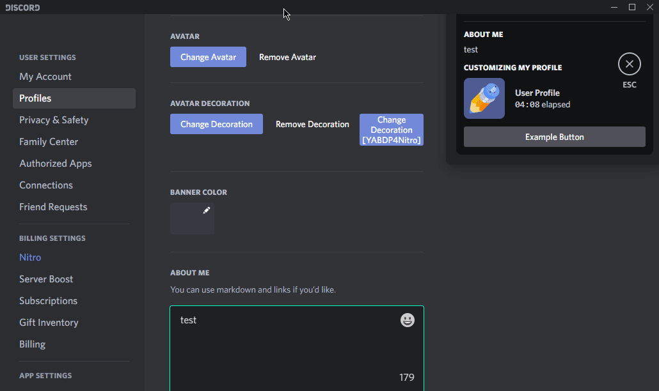Select the Profiles settings page

74,98
